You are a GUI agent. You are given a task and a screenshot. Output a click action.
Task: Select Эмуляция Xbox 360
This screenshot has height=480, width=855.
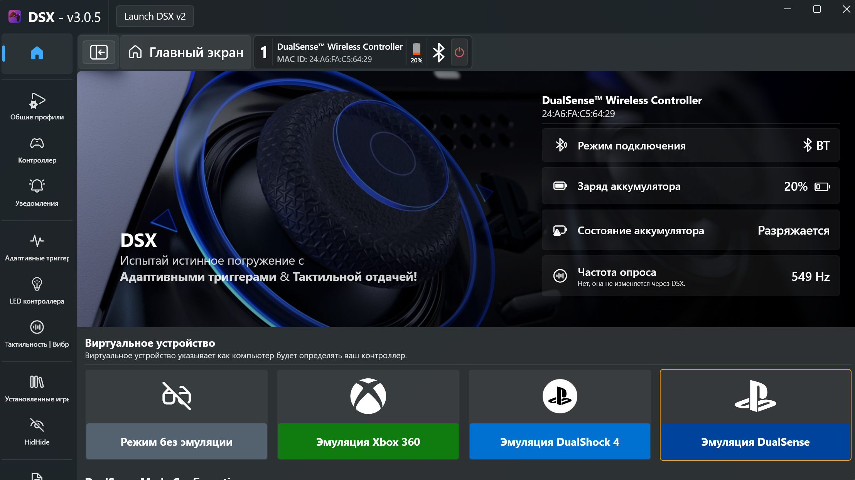pos(368,442)
